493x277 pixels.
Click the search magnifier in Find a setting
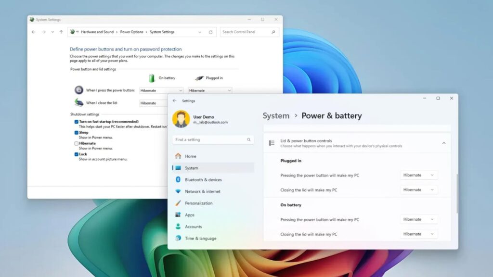click(x=249, y=139)
